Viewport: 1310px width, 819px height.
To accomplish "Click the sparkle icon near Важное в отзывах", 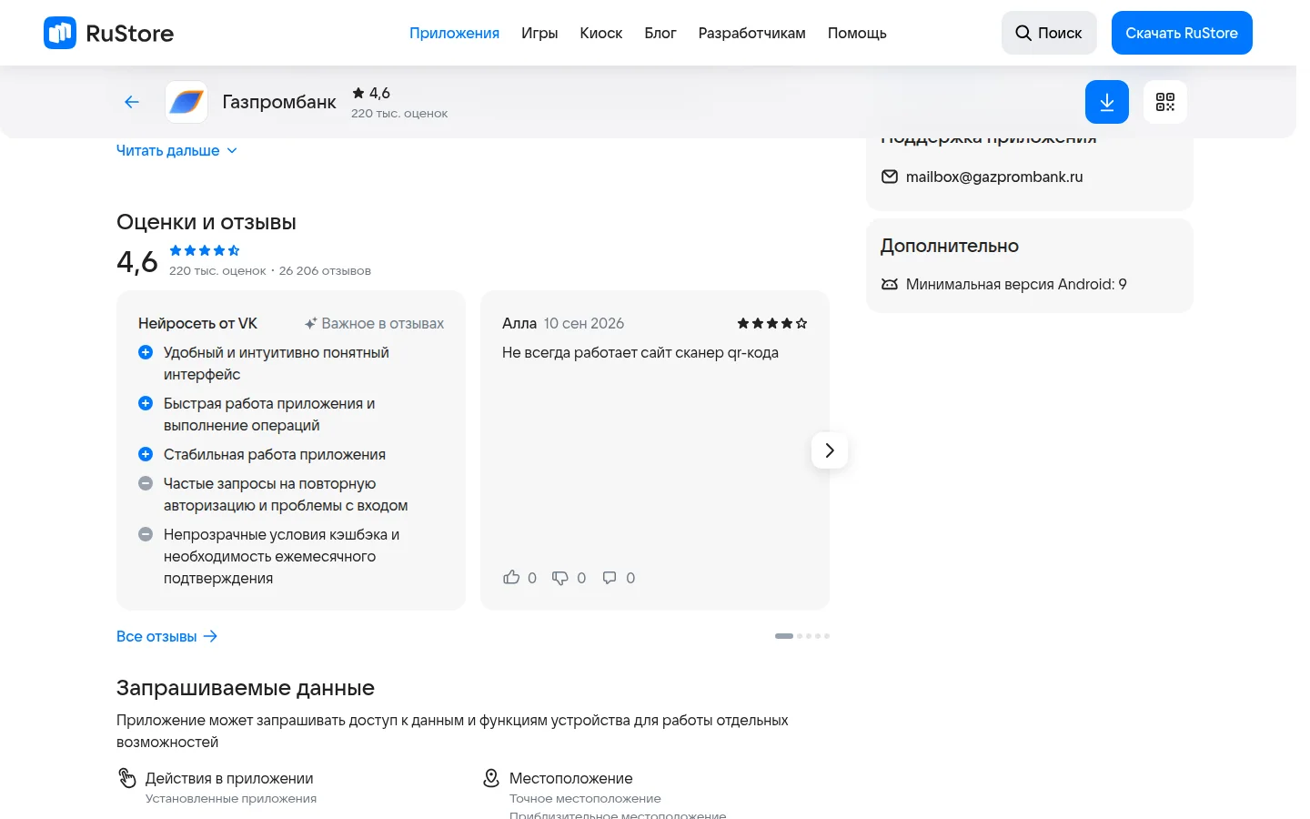I will tap(311, 323).
